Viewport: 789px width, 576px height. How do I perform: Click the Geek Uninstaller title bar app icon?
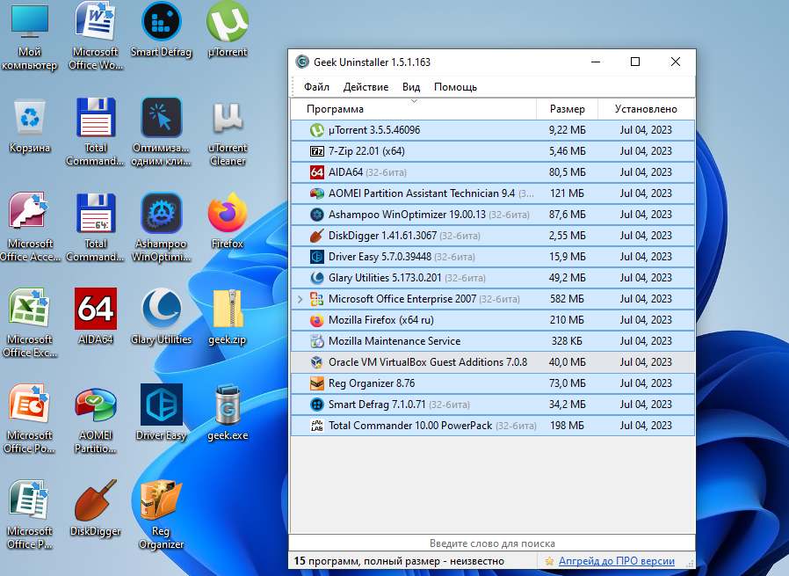click(302, 62)
